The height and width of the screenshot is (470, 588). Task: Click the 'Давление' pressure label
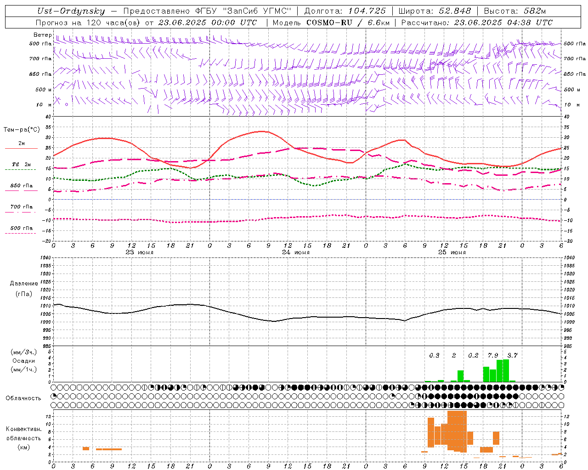pyautogui.click(x=24, y=284)
